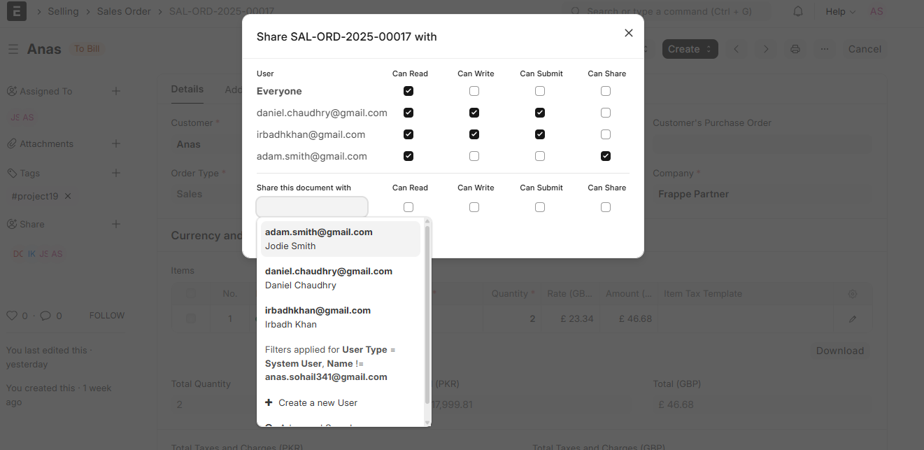Edit item row with pencil icon
924x450 pixels.
click(x=853, y=318)
